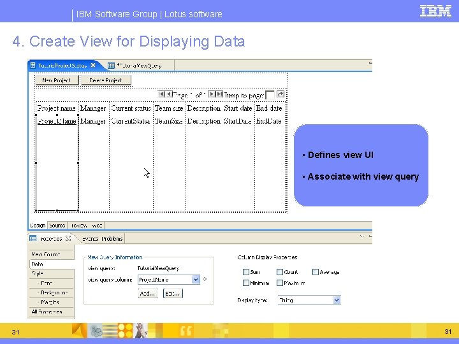Image resolution: width=459 pixels, height=344 pixels.
Task: Open Properties view menu chevron
Action: (362, 236)
